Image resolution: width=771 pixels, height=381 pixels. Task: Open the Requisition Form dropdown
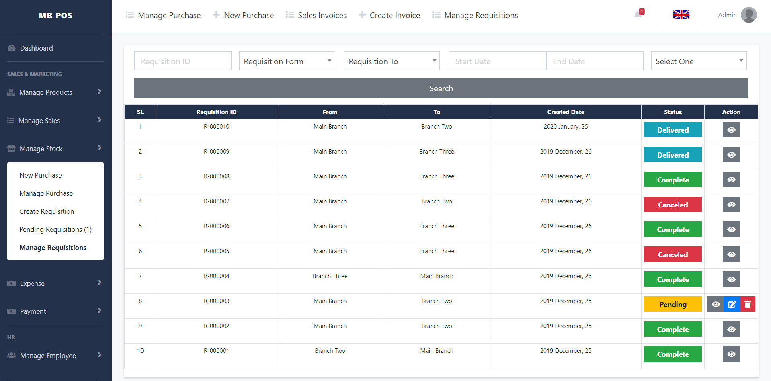[x=287, y=61]
